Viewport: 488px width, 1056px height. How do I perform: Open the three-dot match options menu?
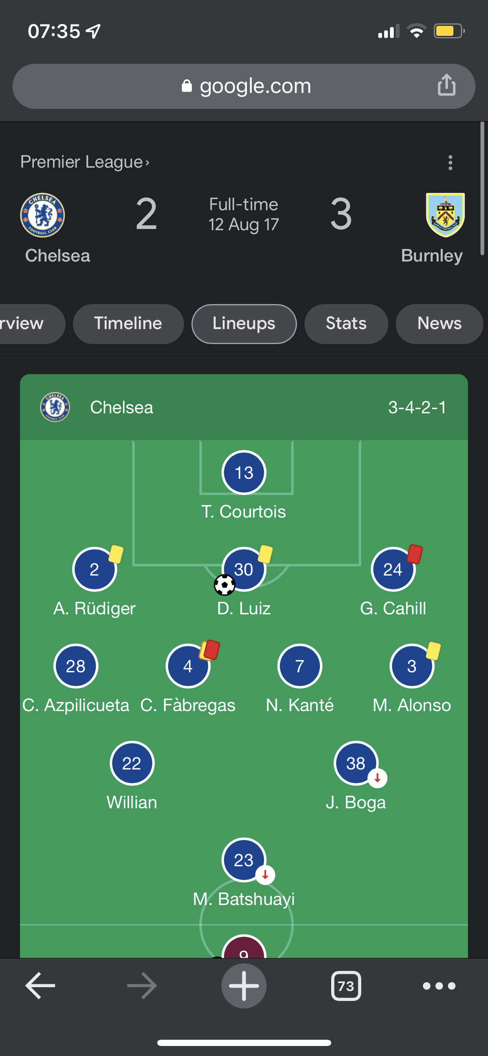pyautogui.click(x=450, y=162)
